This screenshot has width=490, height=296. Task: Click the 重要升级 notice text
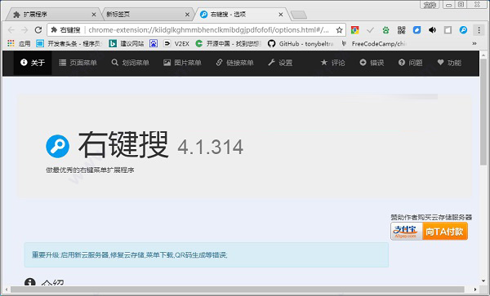(x=129, y=255)
